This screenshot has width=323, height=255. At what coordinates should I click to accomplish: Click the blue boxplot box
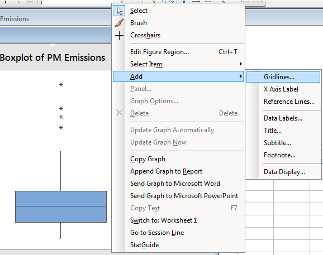[x=61, y=206]
